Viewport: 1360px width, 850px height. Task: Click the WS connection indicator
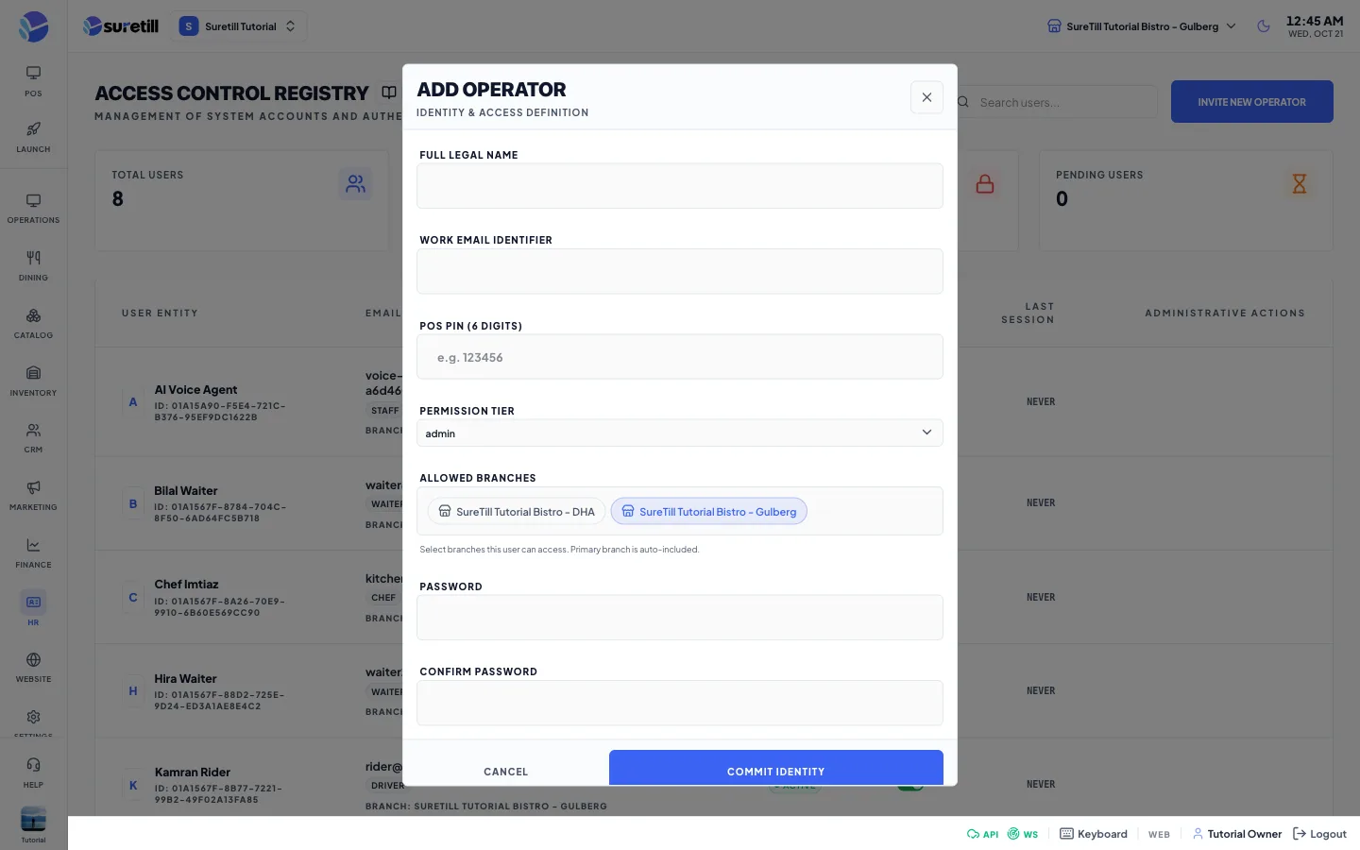[1023, 834]
